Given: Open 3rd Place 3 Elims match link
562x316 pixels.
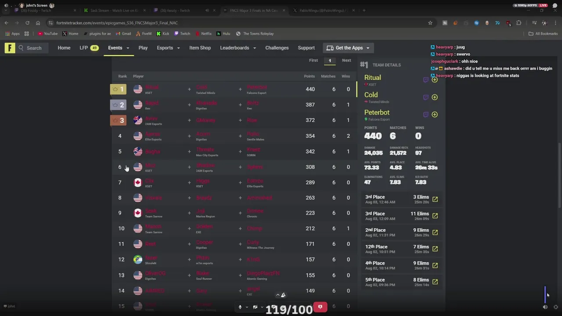Looking at the screenshot, I should (435, 199).
